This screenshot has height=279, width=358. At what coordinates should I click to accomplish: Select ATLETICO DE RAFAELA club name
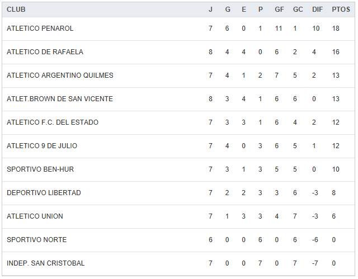(45, 52)
